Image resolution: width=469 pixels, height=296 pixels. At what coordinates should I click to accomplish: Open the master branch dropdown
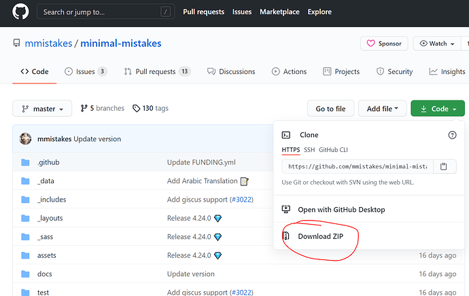[42, 109]
